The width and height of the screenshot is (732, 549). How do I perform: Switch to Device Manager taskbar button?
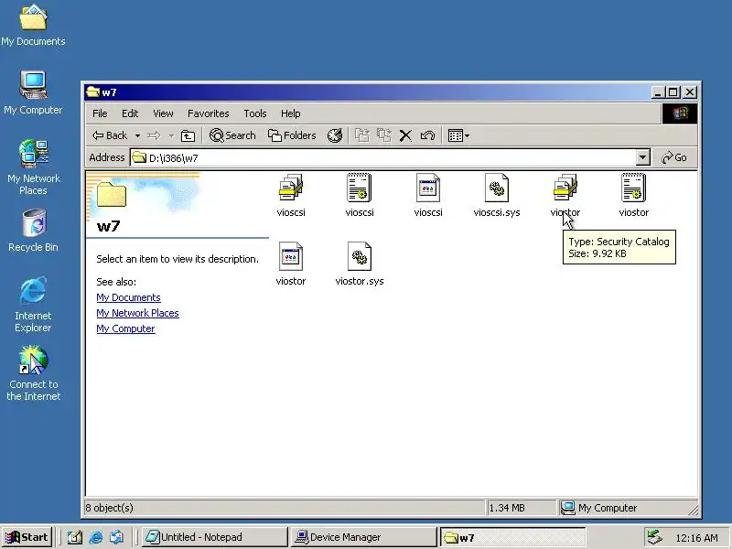click(363, 537)
